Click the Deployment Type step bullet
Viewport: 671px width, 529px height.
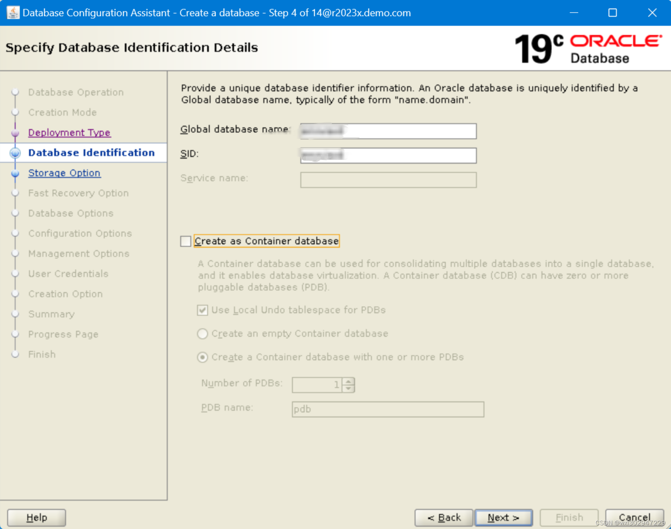pyautogui.click(x=15, y=133)
